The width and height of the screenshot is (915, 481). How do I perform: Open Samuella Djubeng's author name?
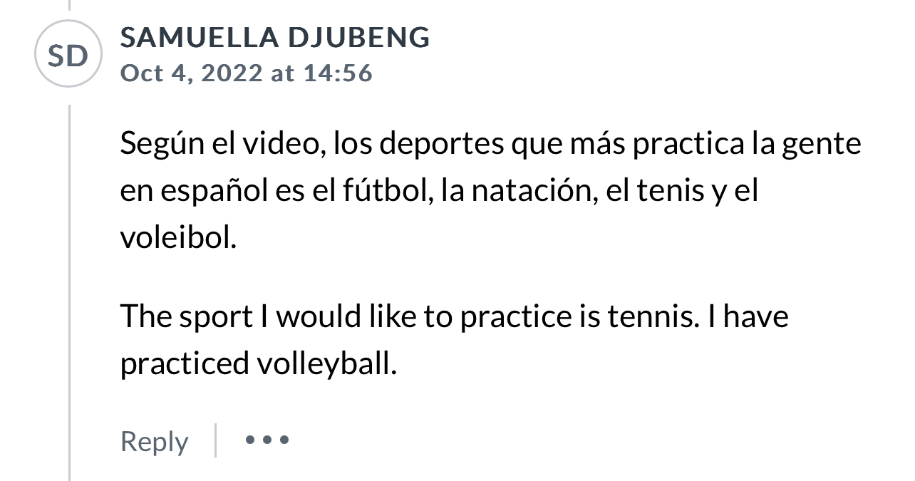pyautogui.click(x=274, y=38)
